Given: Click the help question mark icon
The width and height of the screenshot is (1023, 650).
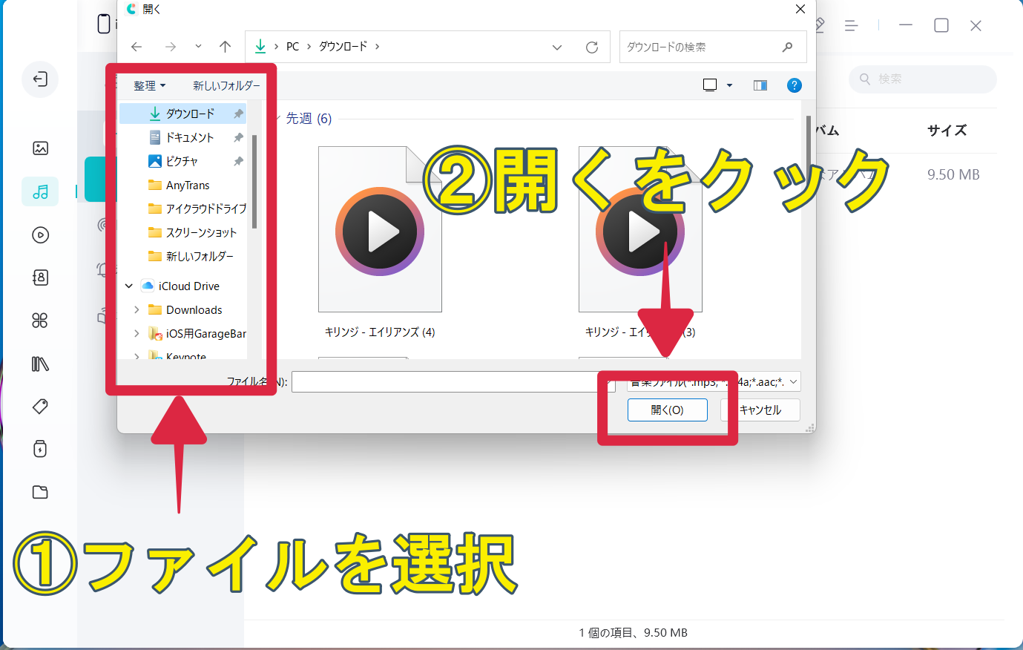Looking at the screenshot, I should [794, 85].
